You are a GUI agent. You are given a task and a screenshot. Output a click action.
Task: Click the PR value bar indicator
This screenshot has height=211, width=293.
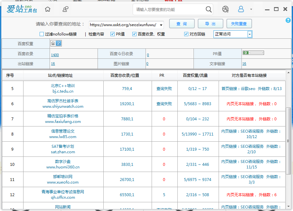click(253, 53)
